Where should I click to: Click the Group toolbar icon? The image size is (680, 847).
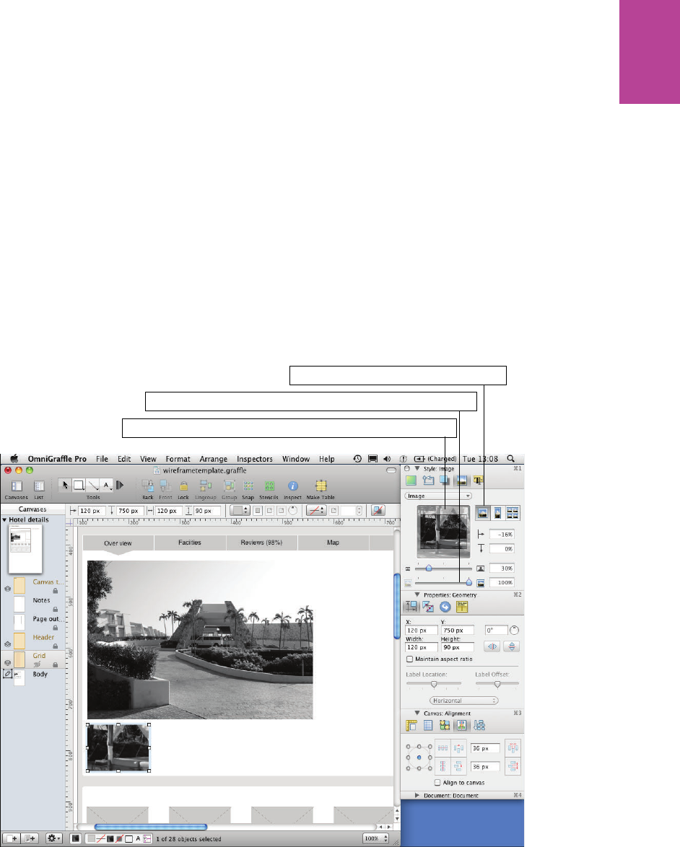point(229,486)
